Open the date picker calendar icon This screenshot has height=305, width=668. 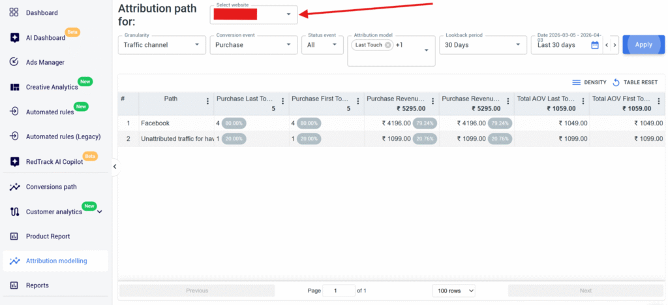tap(595, 45)
